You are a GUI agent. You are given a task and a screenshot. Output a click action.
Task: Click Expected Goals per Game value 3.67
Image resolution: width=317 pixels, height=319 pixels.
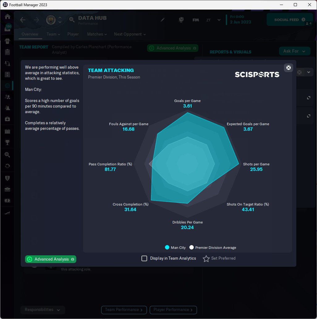[x=248, y=129]
